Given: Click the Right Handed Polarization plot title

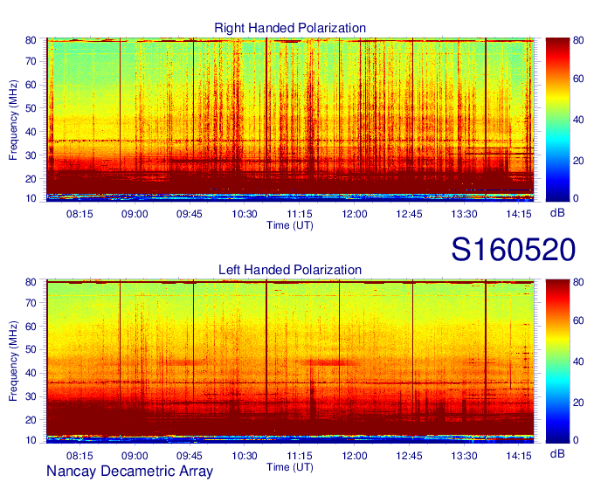Looking at the screenshot, I should tap(290, 28).
